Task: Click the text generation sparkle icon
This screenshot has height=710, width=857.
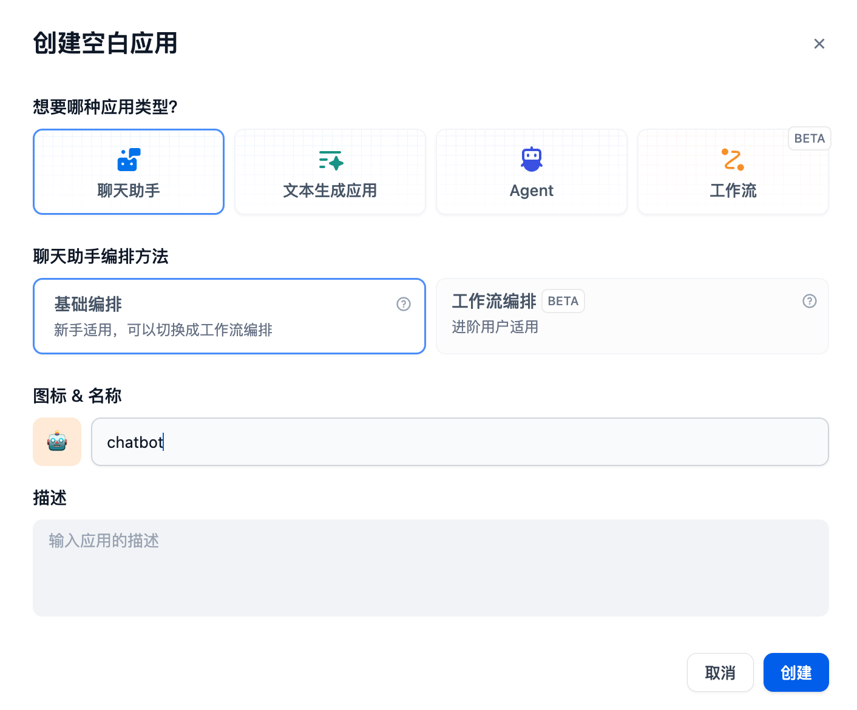Action: click(331, 160)
